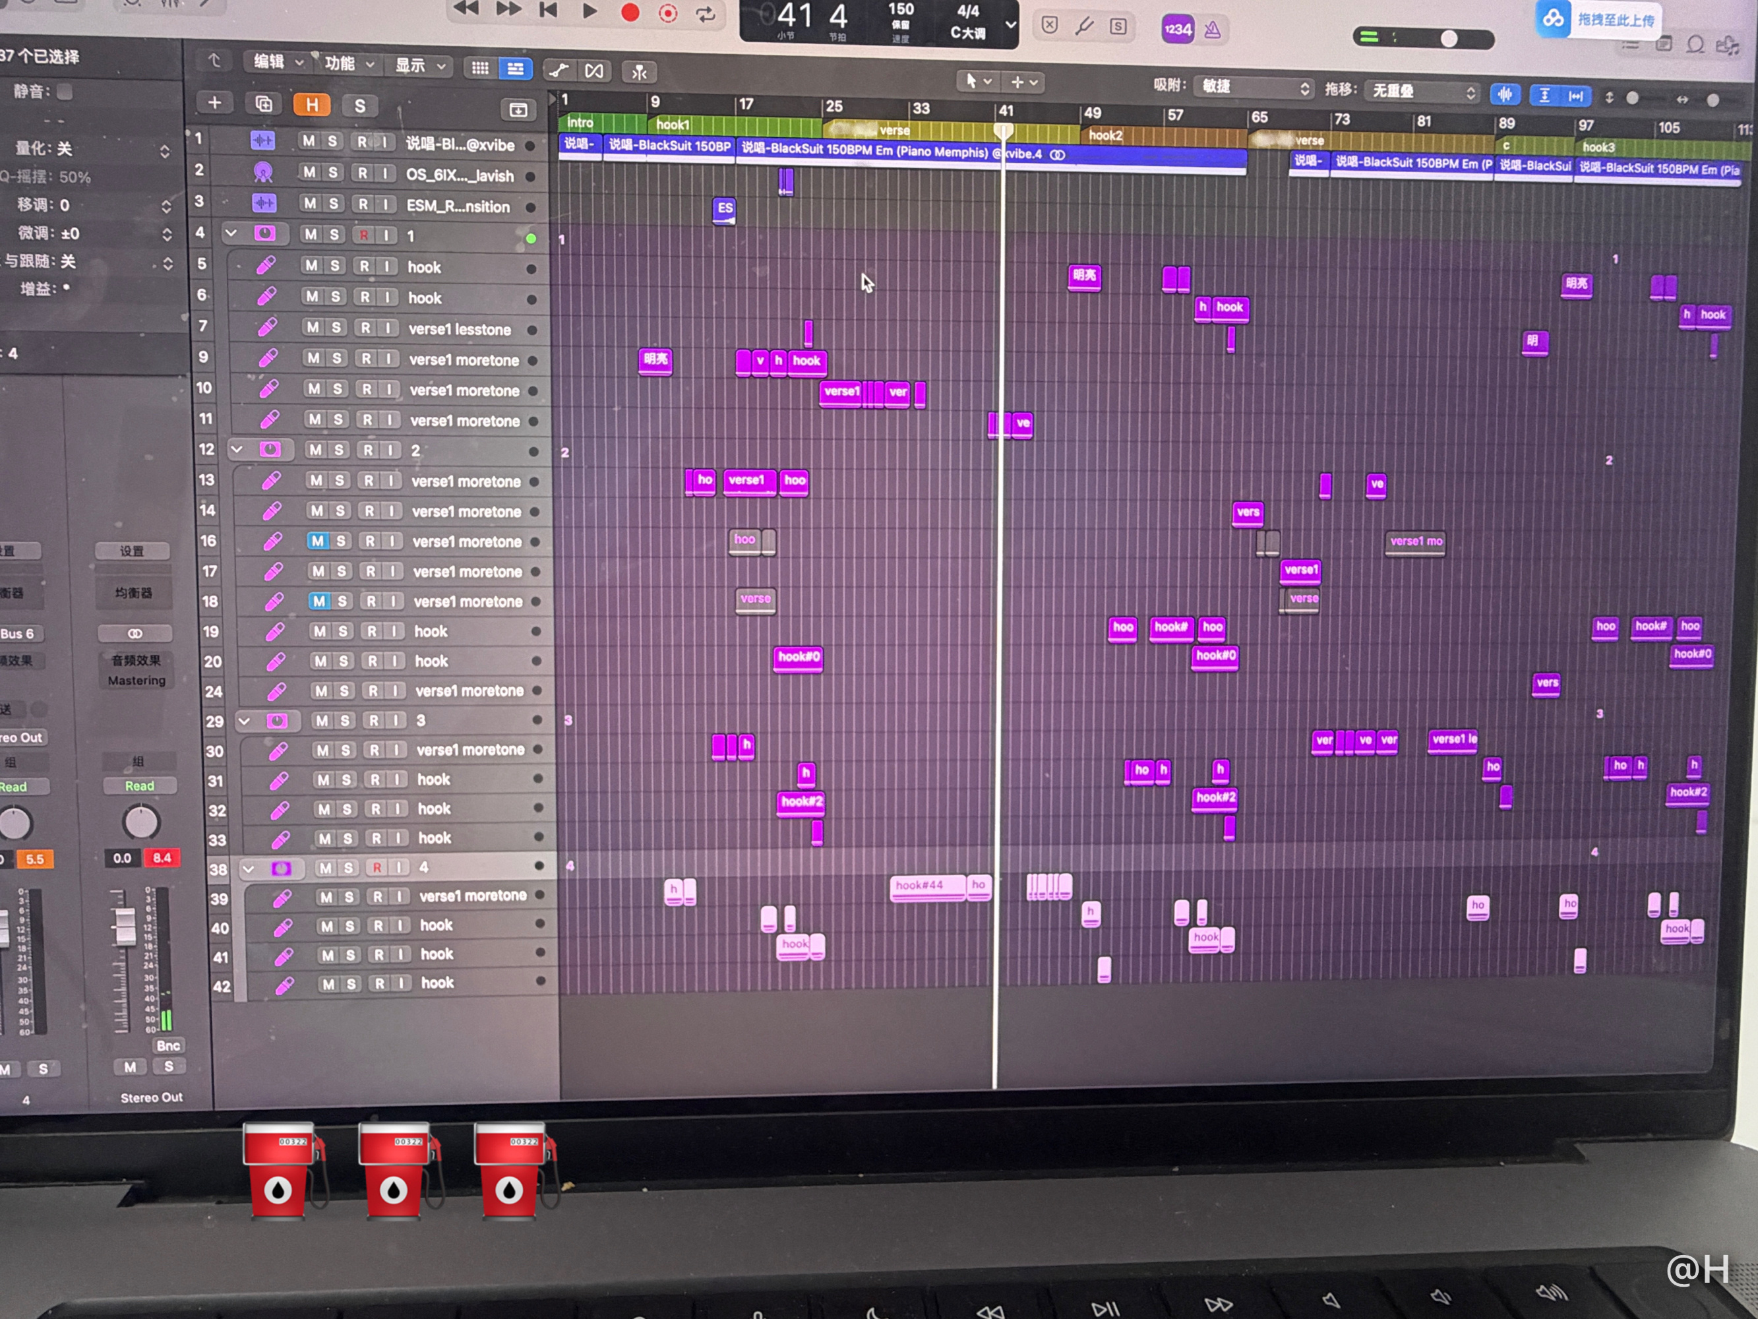Screen dimensions: 1758x1319
Task: Click the horizontal auto zoom icon
Action: (1575, 96)
